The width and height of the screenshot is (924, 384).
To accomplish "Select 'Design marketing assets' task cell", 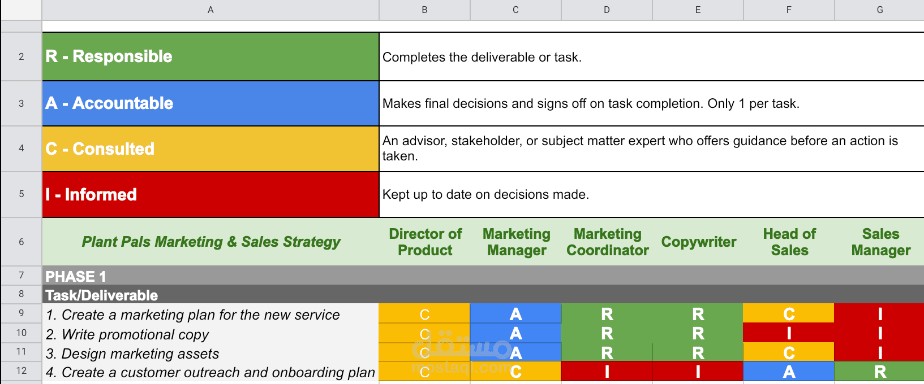I will [x=210, y=352].
